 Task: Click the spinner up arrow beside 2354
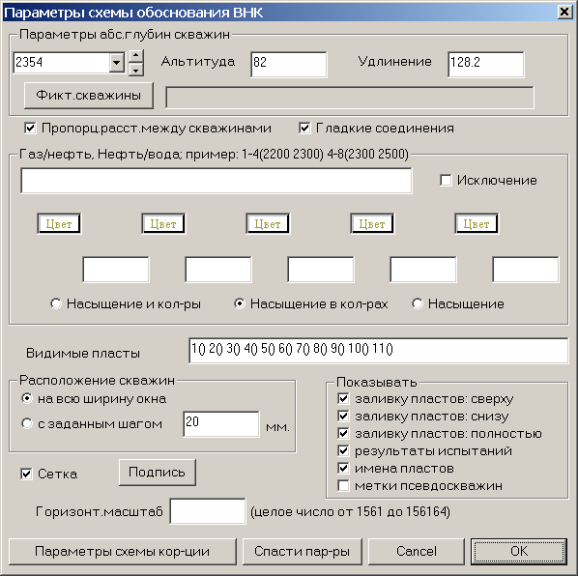[x=136, y=56]
